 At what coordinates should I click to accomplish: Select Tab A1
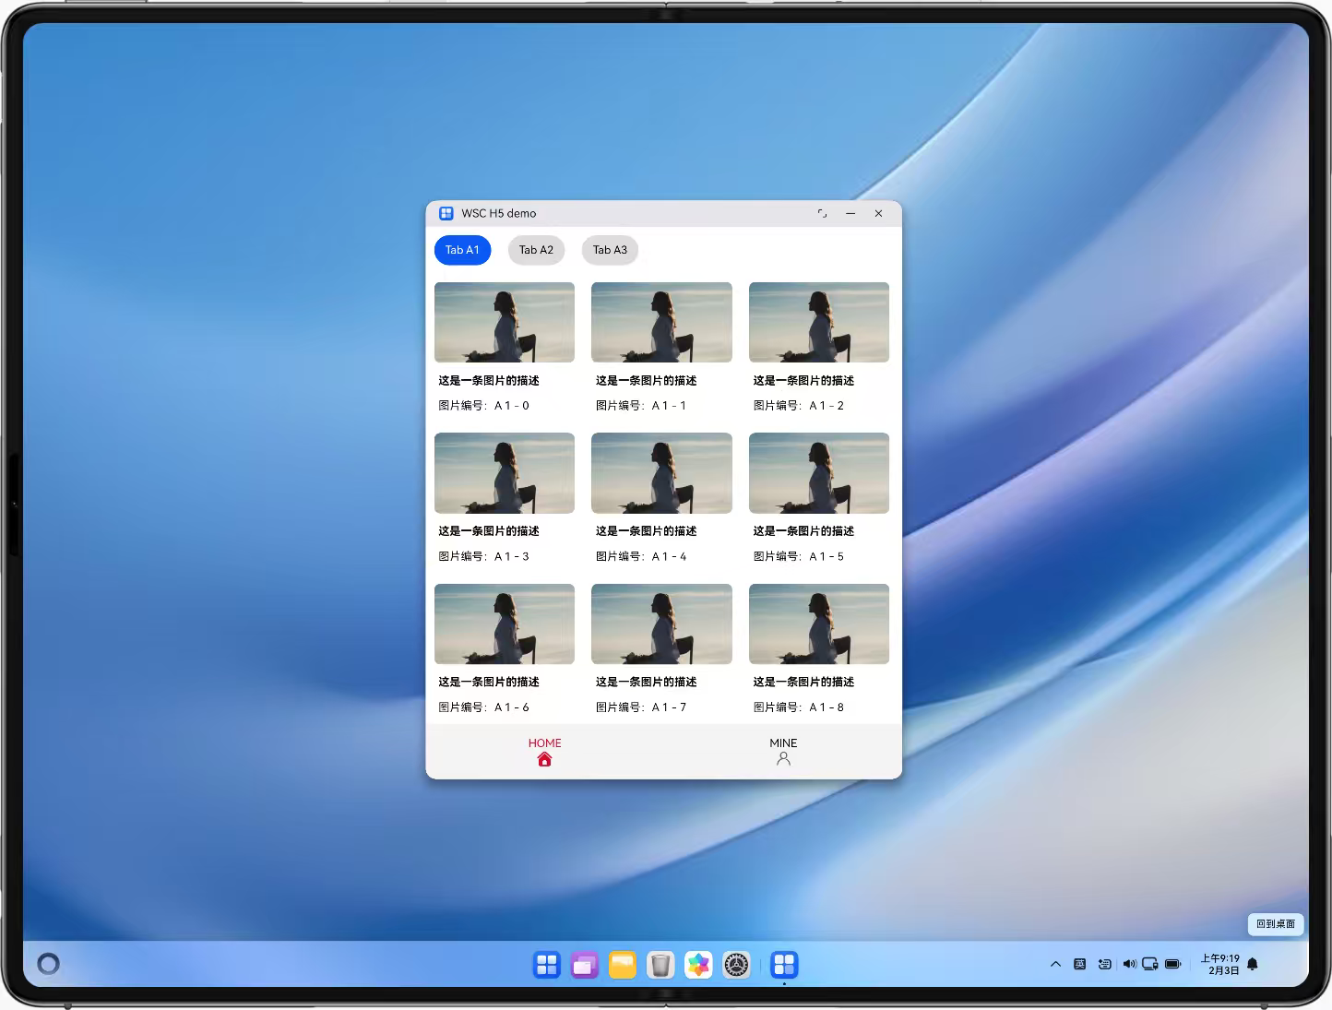tap(462, 250)
